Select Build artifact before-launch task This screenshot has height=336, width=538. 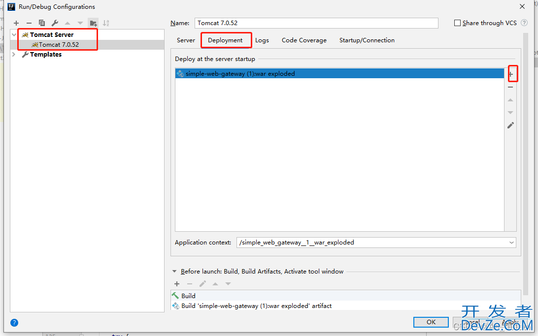345,305
